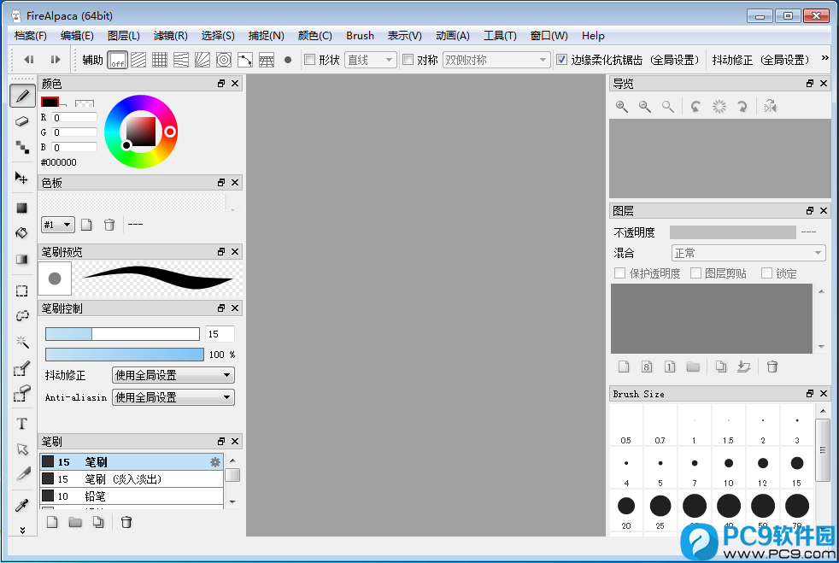Uncheck 边缘柔化抗锯齿 checkbox
This screenshot has width=839, height=563.
[x=561, y=60]
